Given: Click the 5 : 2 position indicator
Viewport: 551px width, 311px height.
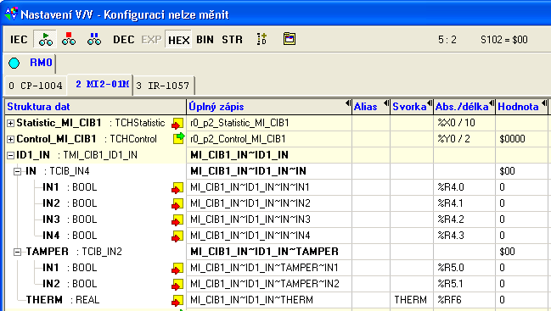Looking at the screenshot, I should (x=447, y=40).
